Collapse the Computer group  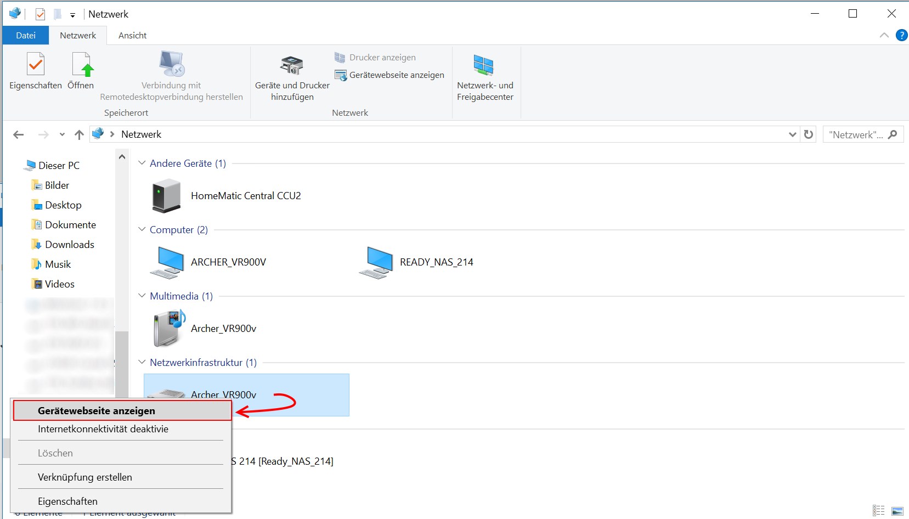point(142,229)
